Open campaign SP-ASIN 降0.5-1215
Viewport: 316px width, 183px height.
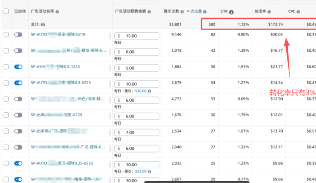(55, 67)
